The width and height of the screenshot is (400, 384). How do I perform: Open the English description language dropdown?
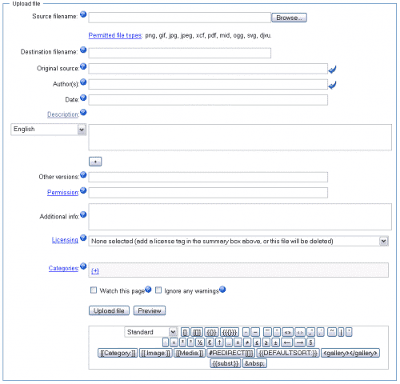(x=49, y=130)
